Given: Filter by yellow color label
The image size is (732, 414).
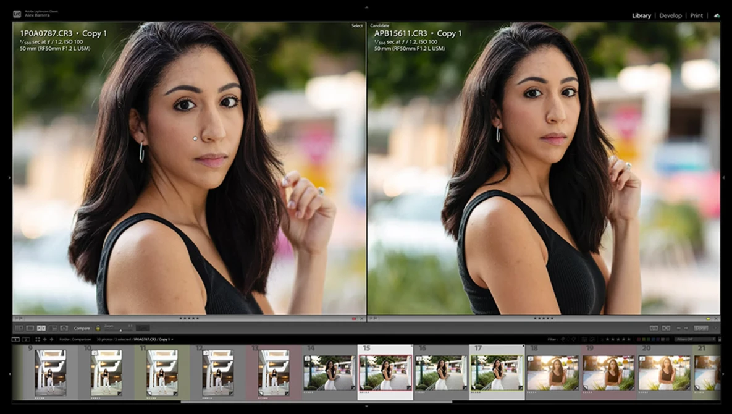Looking at the screenshot, I should click(644, 339).
